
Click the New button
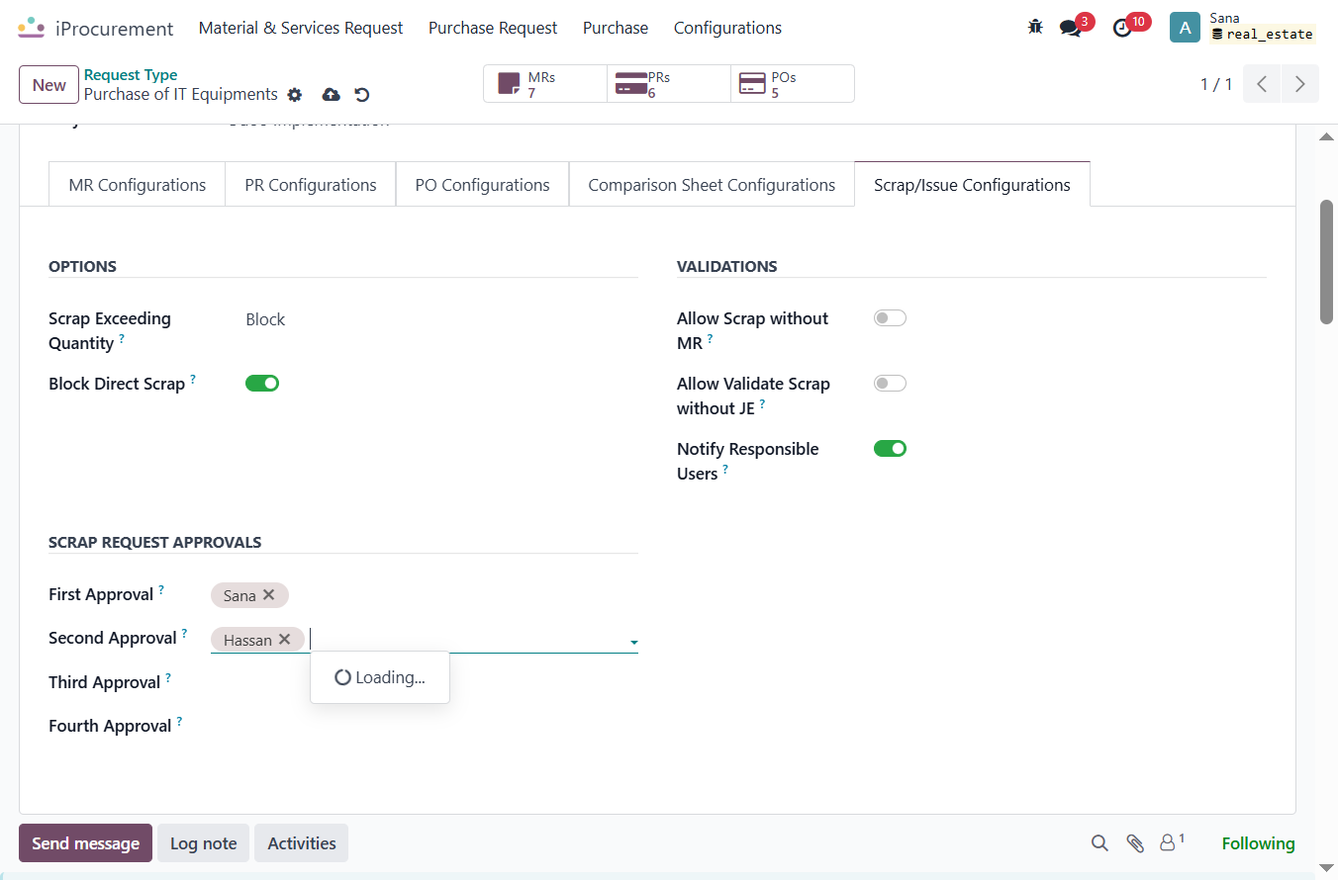coord(48,85)
